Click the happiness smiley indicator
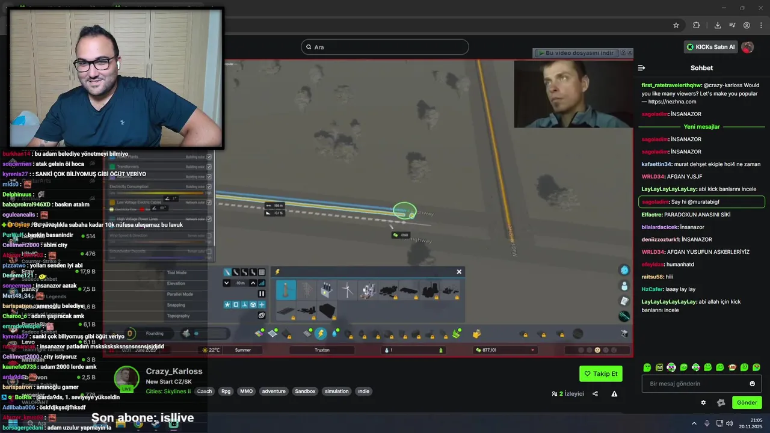 click(597, 350)
